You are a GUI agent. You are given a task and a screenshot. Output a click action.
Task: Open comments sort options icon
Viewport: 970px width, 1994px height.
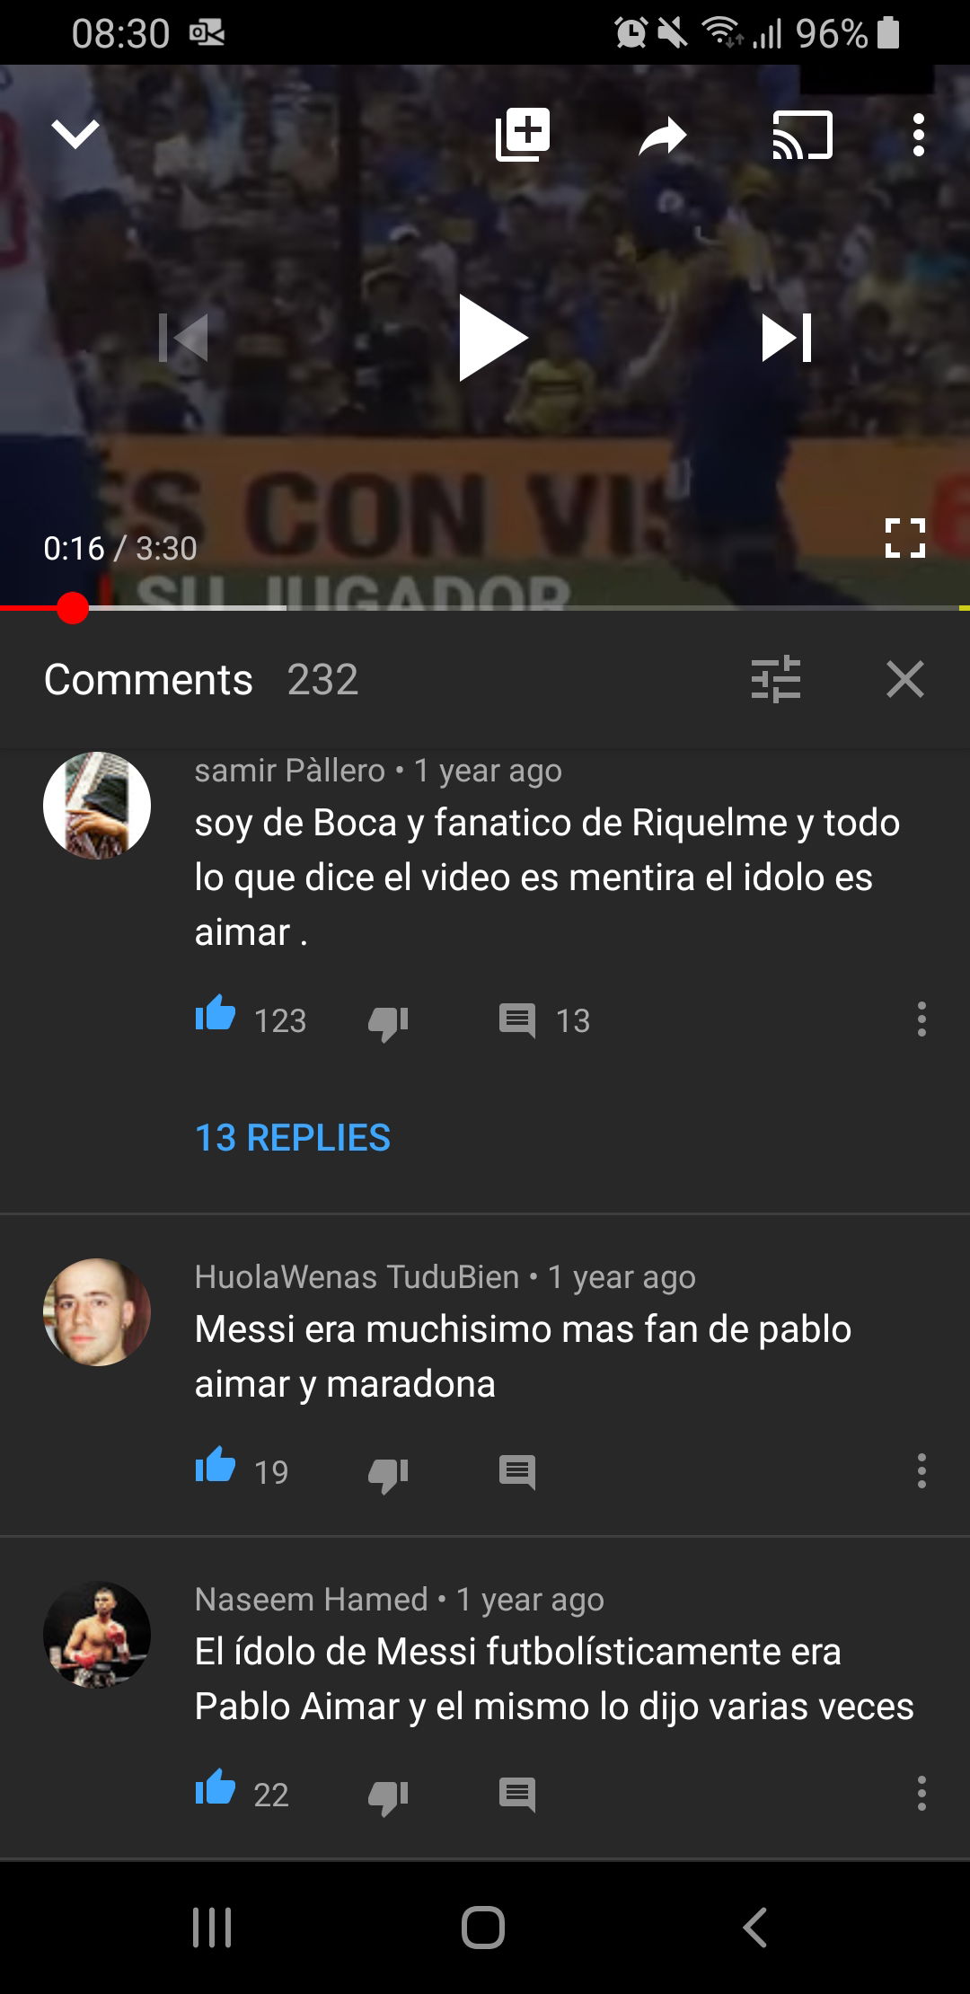click(x=776, y=679)
